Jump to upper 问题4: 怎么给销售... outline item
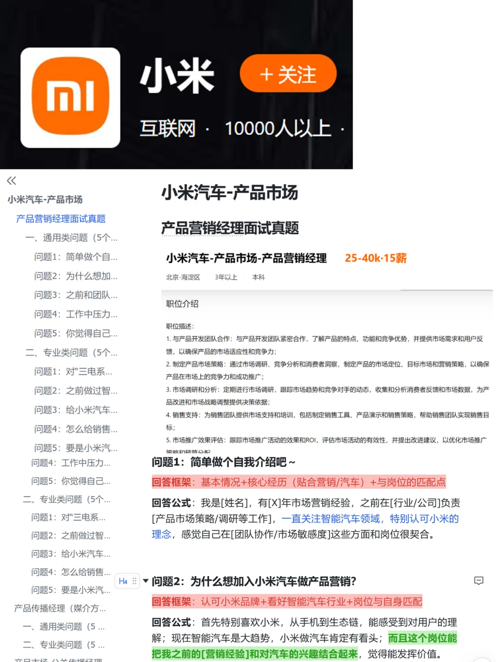This screenshot has height=662, width=496. [76, 429]
